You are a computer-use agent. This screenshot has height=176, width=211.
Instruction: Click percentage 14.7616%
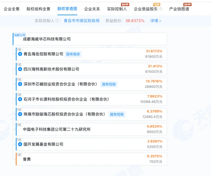(x=154, y=81)
